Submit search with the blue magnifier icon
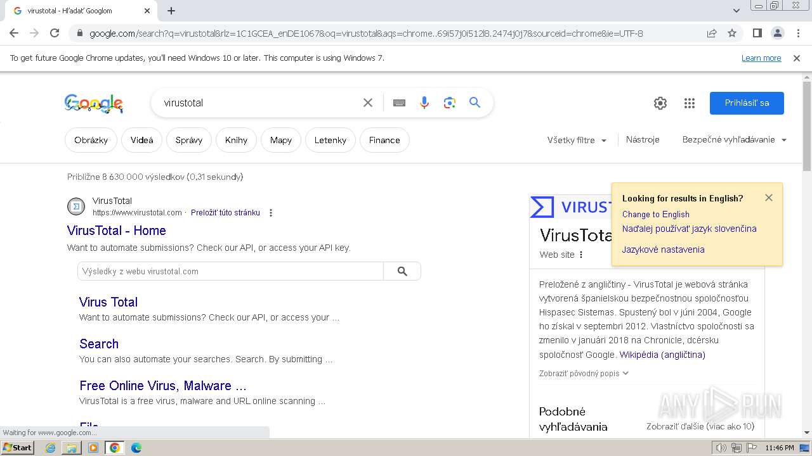Image resolution: width=812 pixels, height=456 pixels. tap(475, 103)
